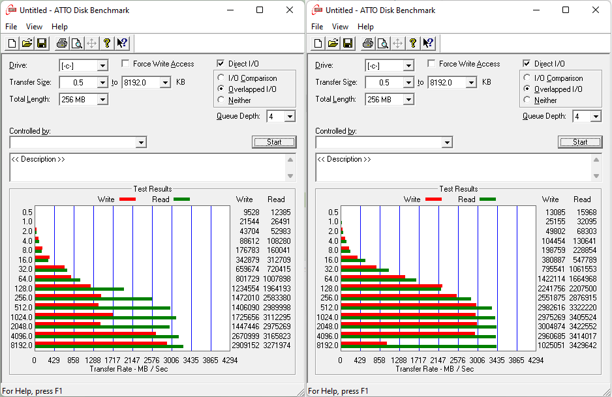Start the benchmark in the right window
Screen dimensions: 612x397
tap(580, 142)
